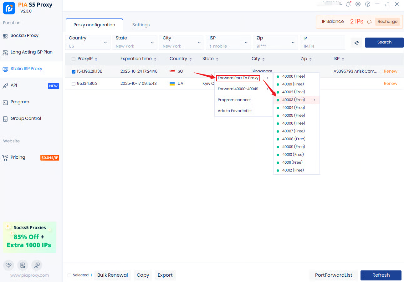Sort by Expiration time column header
Viewport: 404px width, 282px height.
pyautogui.click(x=136, y=59)
